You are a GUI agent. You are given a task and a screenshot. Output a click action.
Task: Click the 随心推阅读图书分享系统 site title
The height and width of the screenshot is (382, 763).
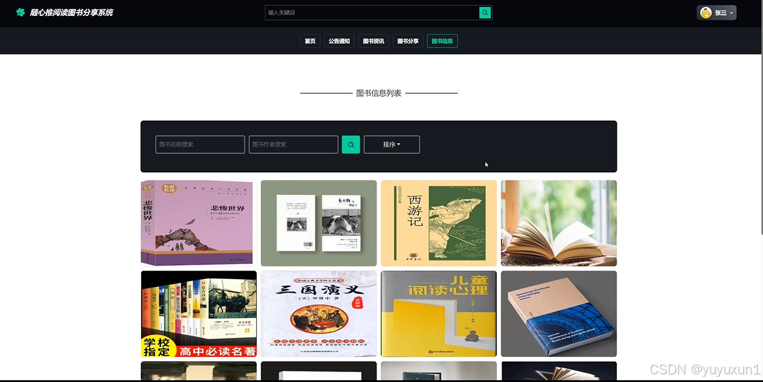coord(71,12)
